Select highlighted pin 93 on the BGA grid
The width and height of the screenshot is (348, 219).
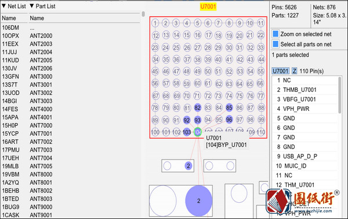pos(197,120)
